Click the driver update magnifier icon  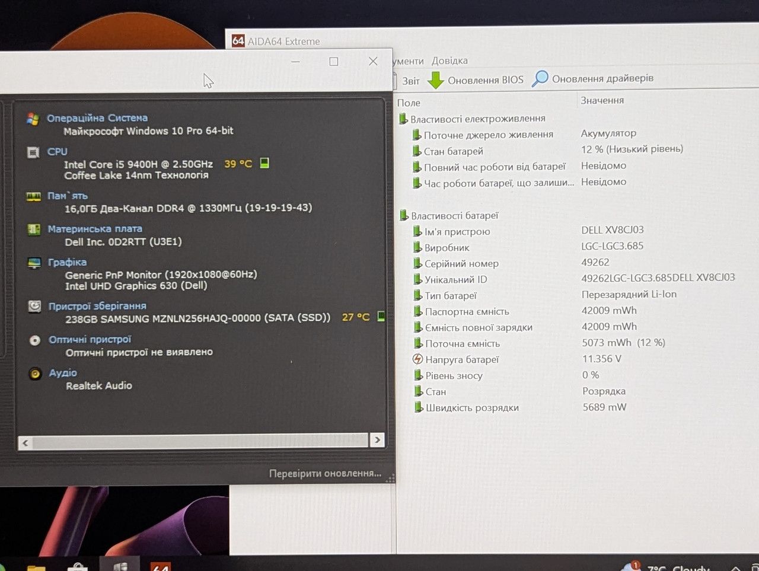pyautogui.click(x=540, y=78)
